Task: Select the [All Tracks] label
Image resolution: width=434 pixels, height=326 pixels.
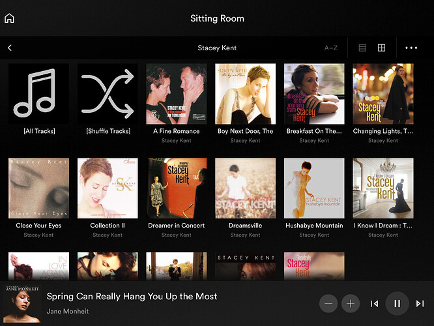Action: pyautogui.click(x=39, y=131)
